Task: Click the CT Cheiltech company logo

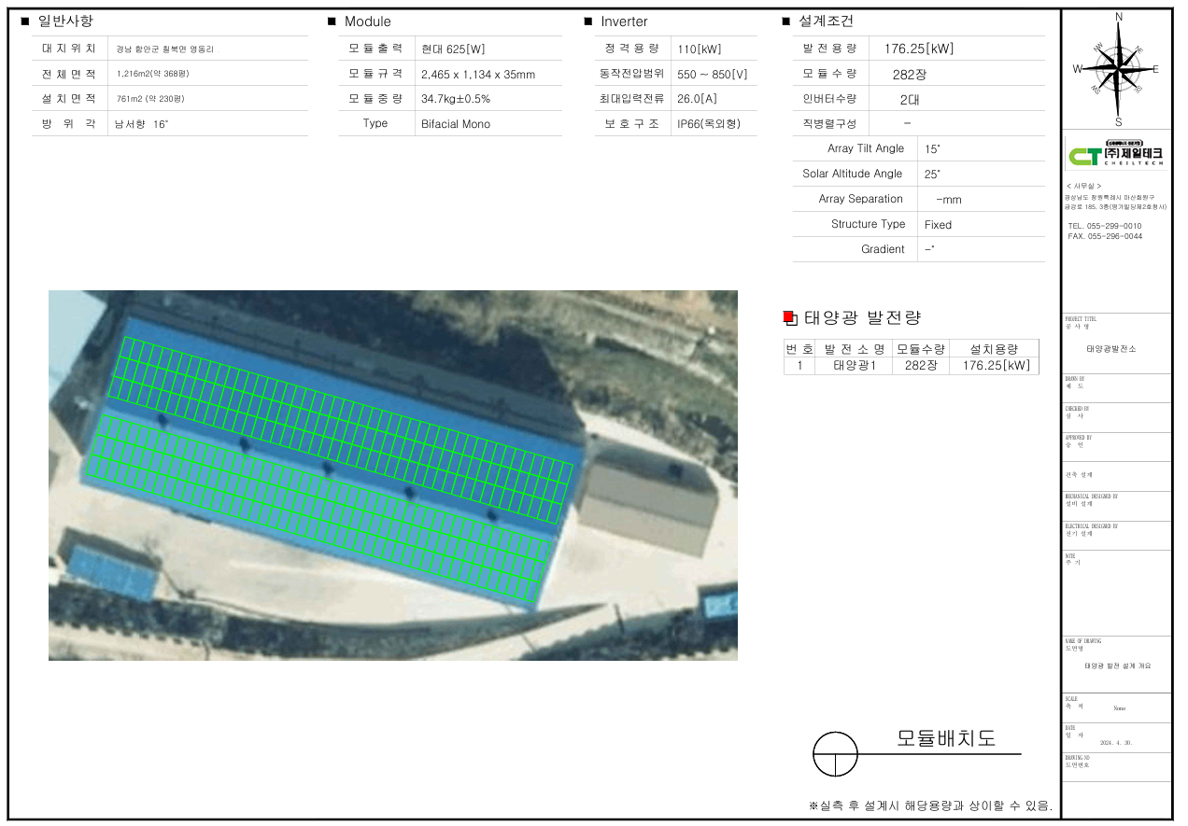Action: 1117,153
